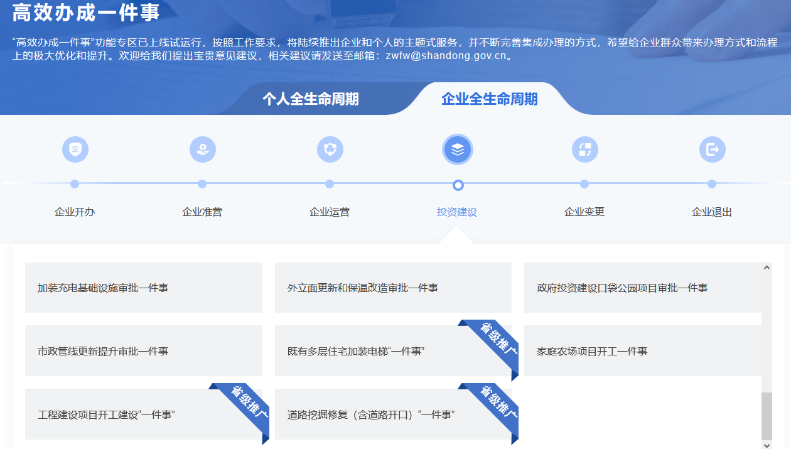This screenshot has width=791, height=449.
Task: Select the 企业运营 circular arrows icon
Action: pos(330,149)
